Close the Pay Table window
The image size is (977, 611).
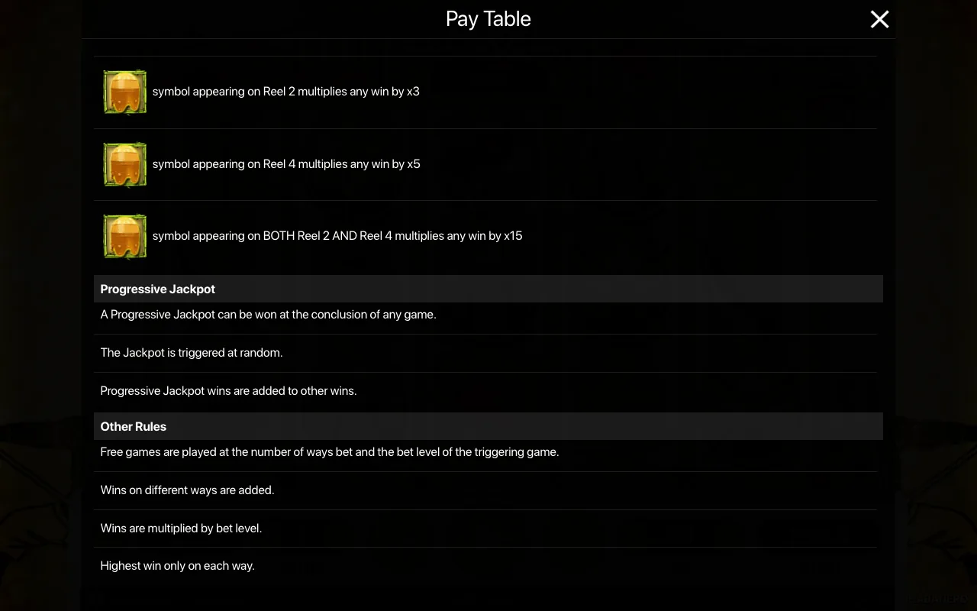coord(879,19)
